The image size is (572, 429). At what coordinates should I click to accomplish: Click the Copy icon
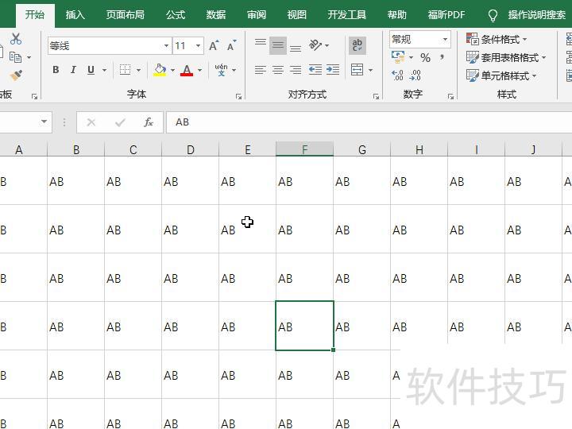click(x=15, y=57)
